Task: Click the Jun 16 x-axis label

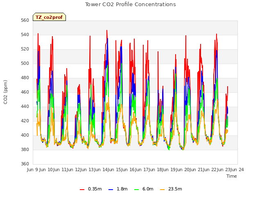Action: tap(128, 170)
